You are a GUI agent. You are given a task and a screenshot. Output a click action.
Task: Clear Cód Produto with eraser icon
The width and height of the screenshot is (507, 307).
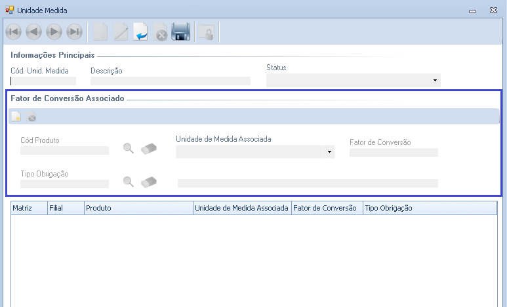[x=149, y=148]
